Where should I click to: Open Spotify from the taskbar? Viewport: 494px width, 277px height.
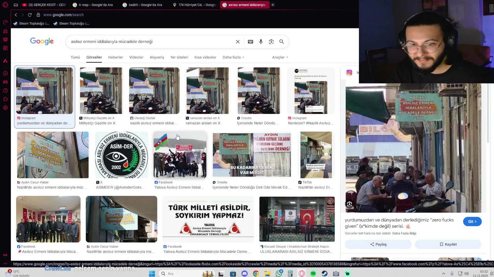(313, 274)
